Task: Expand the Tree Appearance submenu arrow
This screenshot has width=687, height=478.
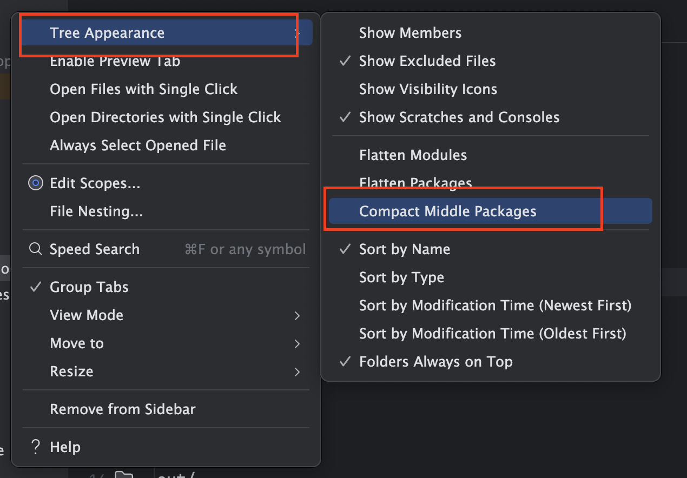Action: (x=297, y=33)
